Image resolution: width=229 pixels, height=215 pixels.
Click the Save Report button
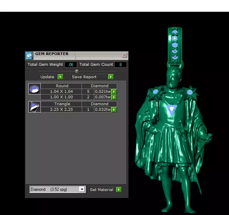(x=89, y=77)
